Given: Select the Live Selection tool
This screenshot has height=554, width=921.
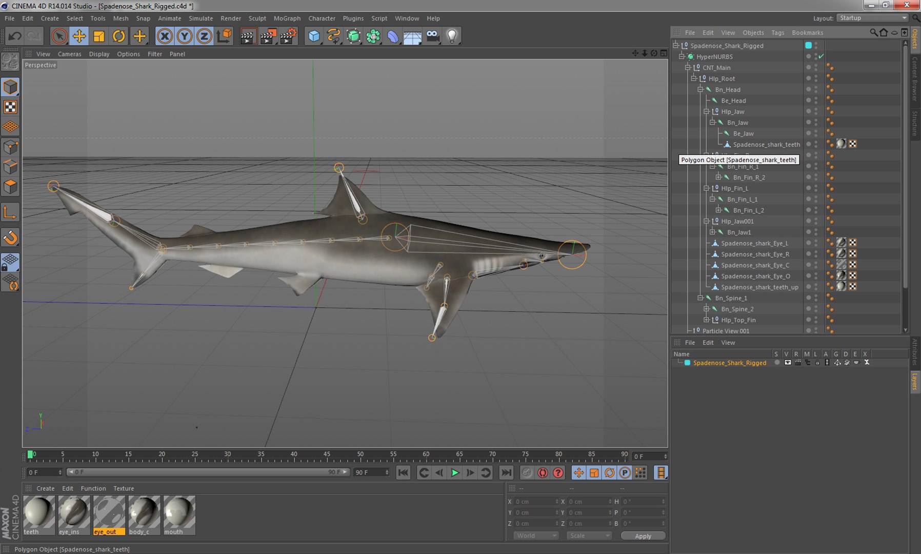Looking at the screenshot, I should [59, 36].
